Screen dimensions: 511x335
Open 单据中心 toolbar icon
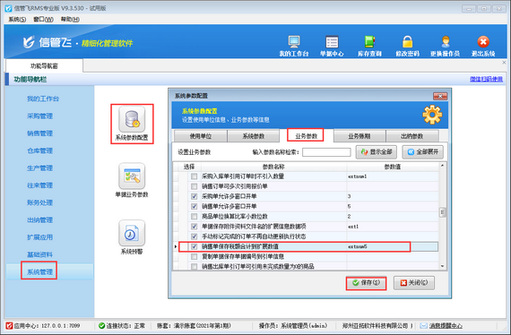coord(332,42)
